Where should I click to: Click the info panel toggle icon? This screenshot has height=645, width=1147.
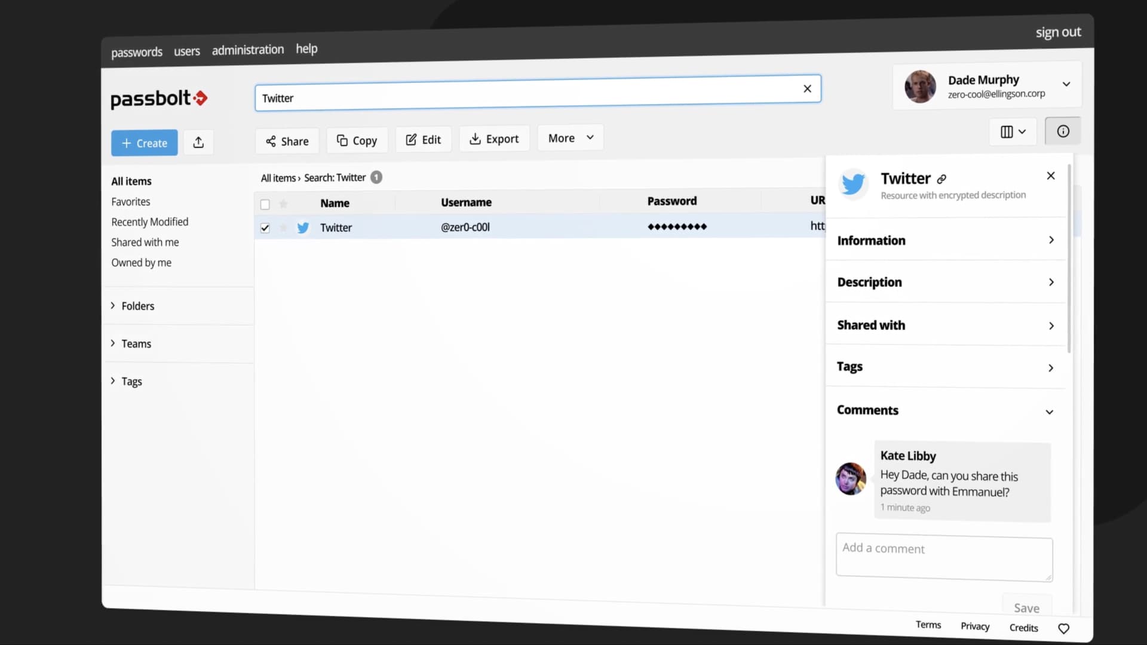pyautogui.click(x=1063, y=131)
